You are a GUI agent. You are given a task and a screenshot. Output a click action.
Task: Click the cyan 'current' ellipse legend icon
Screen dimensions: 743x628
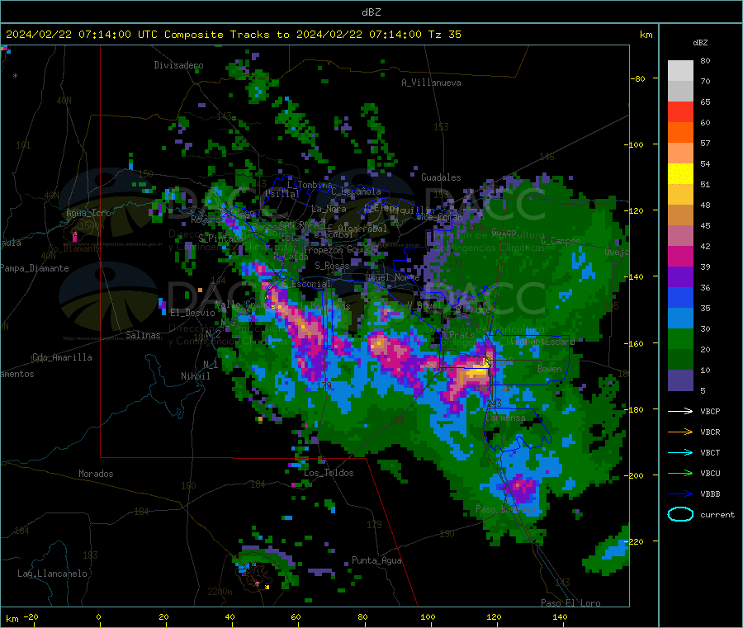pos(680,514)
